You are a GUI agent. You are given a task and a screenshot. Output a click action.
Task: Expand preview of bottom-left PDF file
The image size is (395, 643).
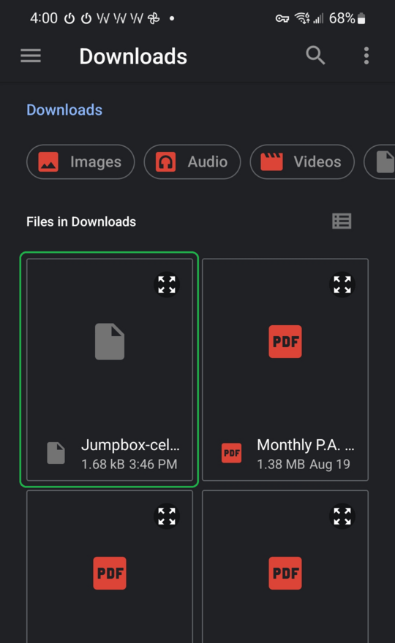(x=167, y=516)
